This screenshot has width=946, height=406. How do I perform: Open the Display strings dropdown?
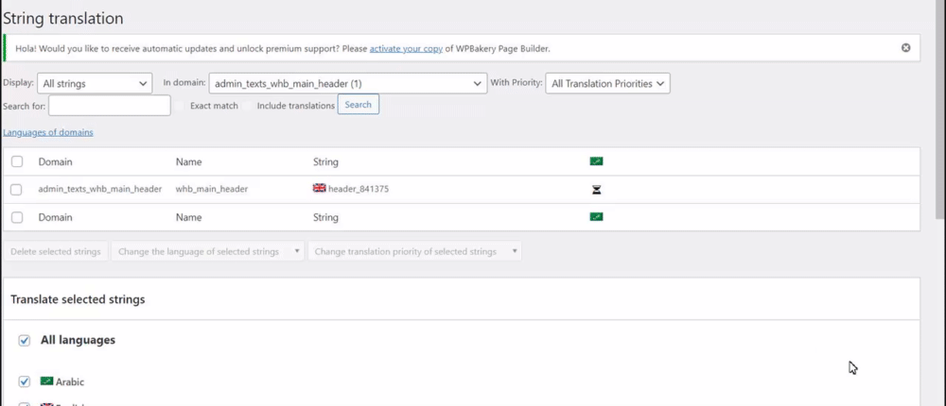pyautogui.click(x=95, y=84)
